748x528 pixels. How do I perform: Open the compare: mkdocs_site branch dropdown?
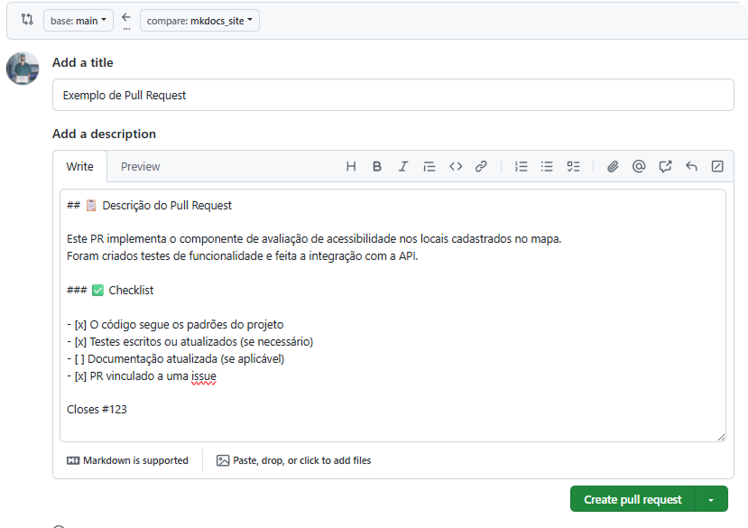click(x=199, y=21)
